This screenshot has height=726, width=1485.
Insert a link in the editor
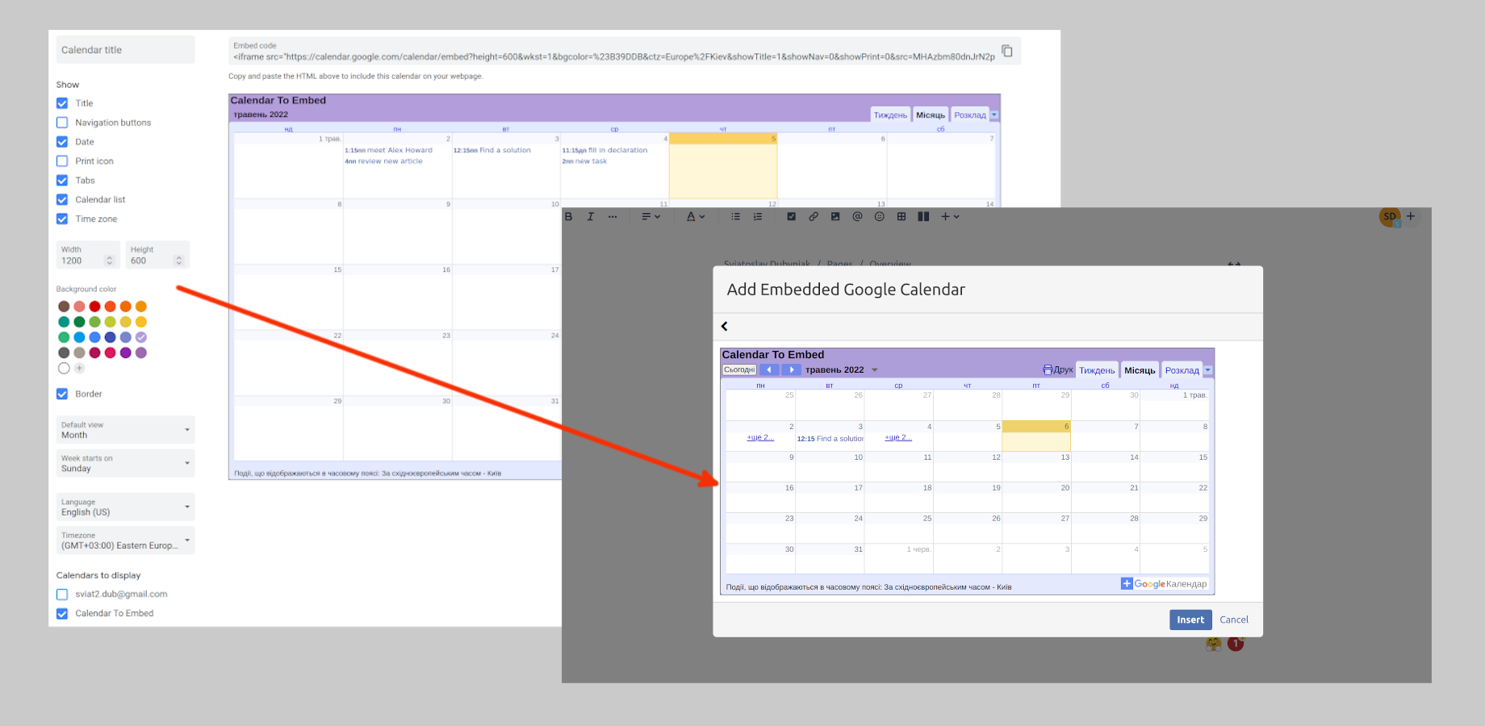pyautogui.click(x=814, y=216)
